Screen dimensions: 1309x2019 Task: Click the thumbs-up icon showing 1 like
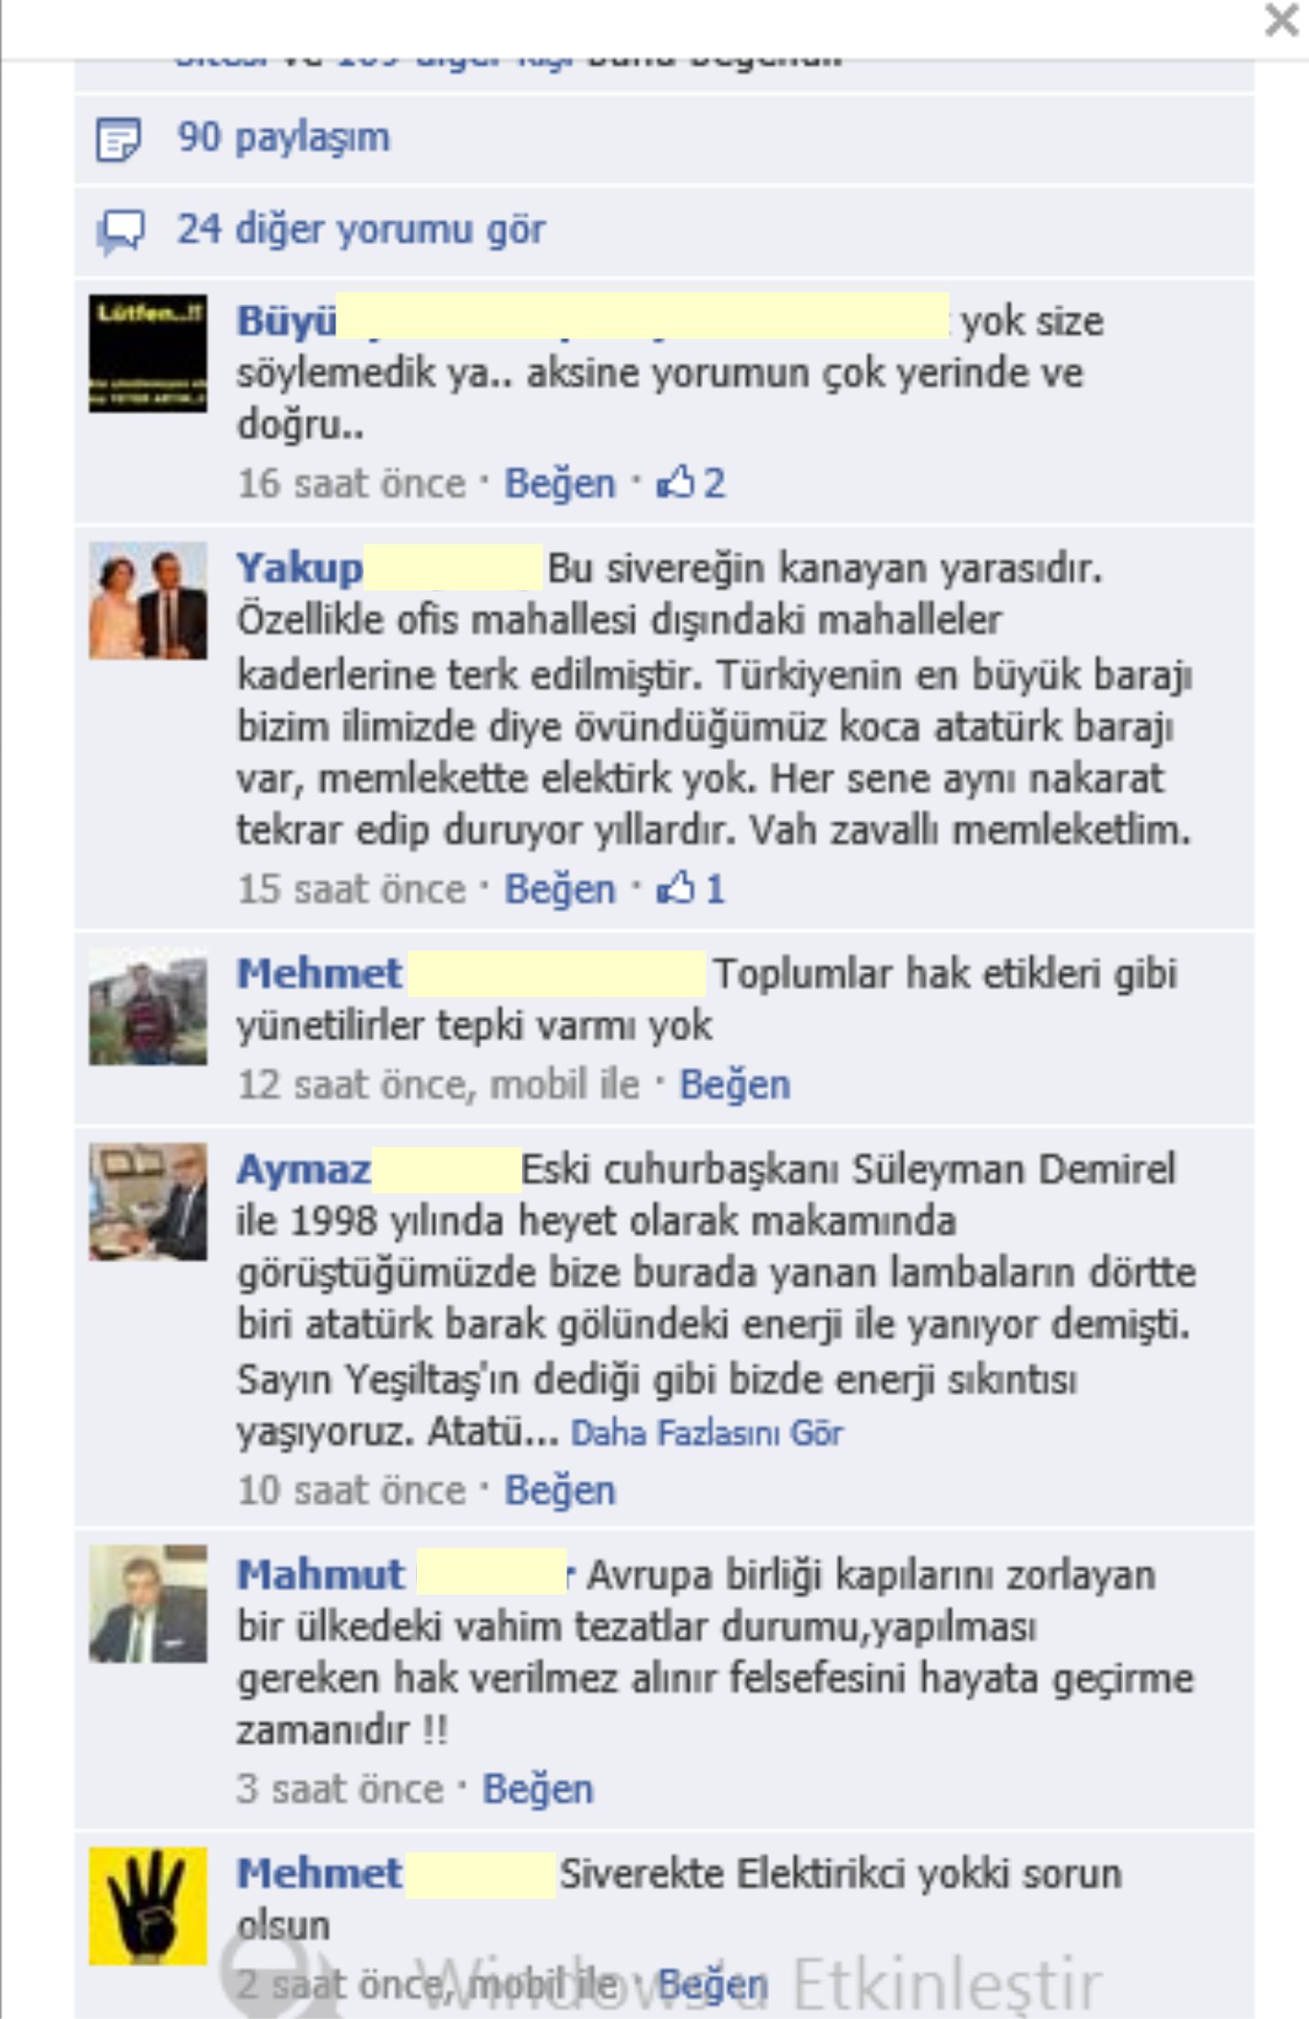675,889
